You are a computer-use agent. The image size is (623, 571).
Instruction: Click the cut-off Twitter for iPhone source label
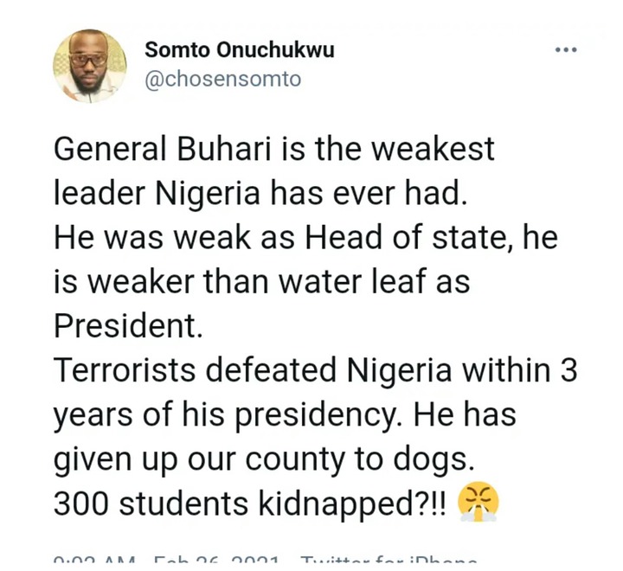point(389,561)
